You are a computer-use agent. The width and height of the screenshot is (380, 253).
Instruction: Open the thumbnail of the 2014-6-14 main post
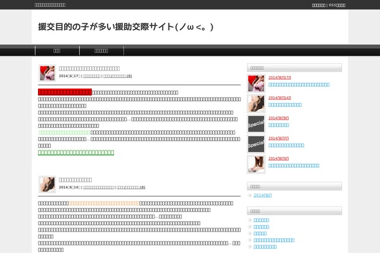point(47,184)
